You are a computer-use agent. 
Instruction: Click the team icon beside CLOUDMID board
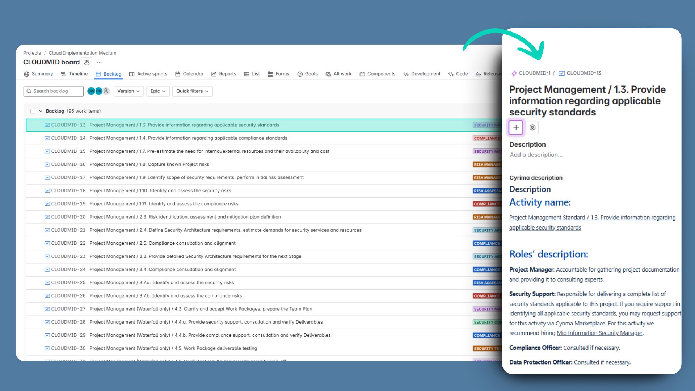[87, 62]
